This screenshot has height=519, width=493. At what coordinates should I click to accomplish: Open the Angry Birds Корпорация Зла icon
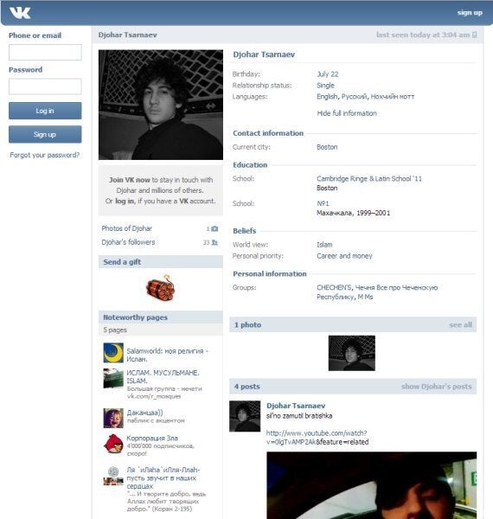click(113, 444)
